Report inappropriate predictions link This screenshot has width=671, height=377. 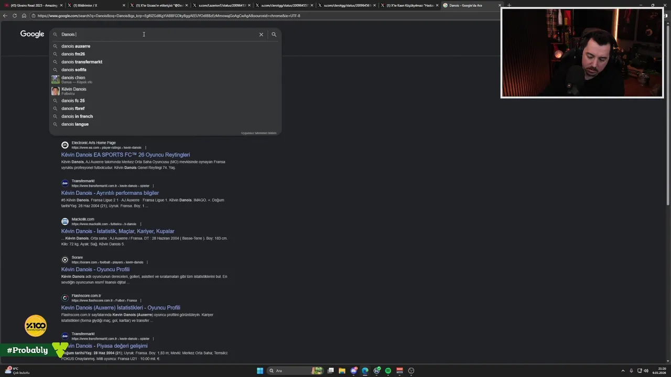pyautogui.click(x=258, y=133)
